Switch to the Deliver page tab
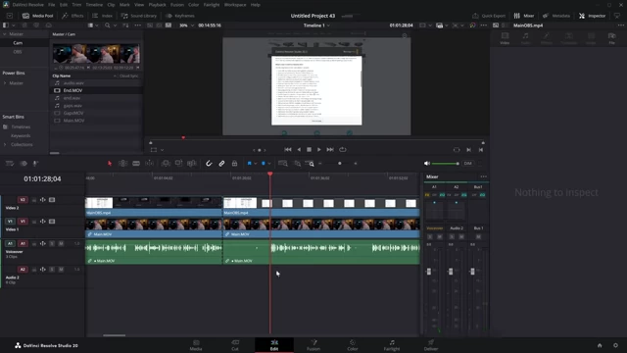 [x=431, y=345]
